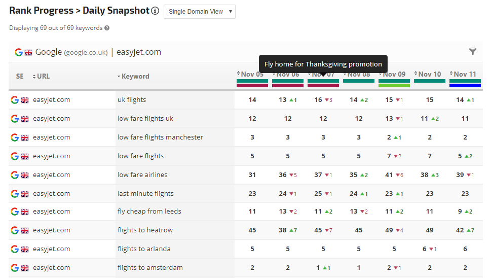Click the light green event bar under Nov 09
491x278 pixels.
(394, 85)
